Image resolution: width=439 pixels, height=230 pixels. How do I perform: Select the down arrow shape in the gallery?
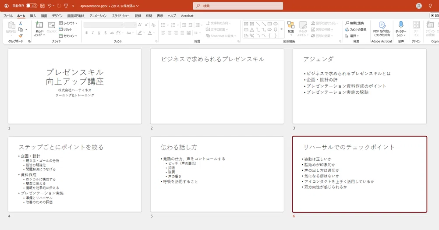pyautogui.click(x=276, y=30)
